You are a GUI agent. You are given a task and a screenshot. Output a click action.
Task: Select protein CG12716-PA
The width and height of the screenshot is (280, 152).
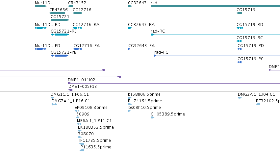87,45
